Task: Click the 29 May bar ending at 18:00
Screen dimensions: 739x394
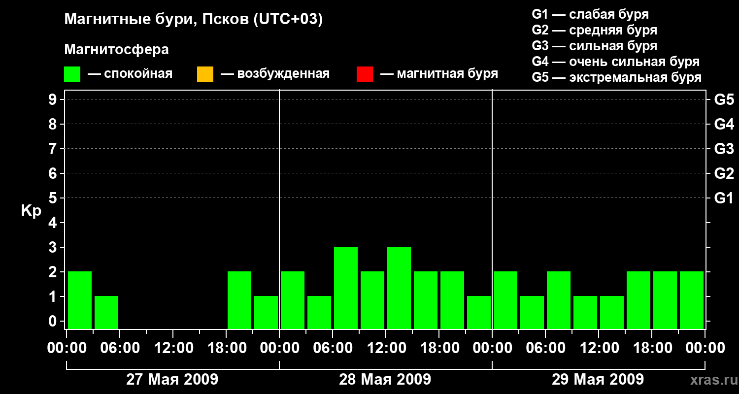Action: (x=638, y=300)
